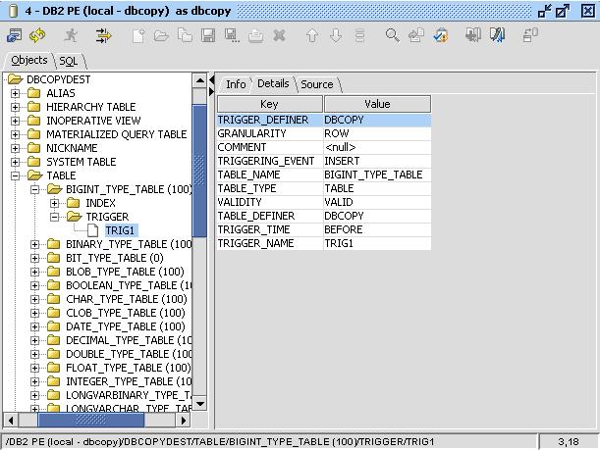600x450 pixels.
Task: Click the yellow refresh arrows toolbar icon
Action: pos(37,35)
